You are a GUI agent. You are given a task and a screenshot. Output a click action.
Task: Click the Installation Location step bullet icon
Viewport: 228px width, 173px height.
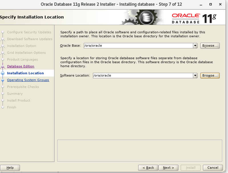pos(3,73)
